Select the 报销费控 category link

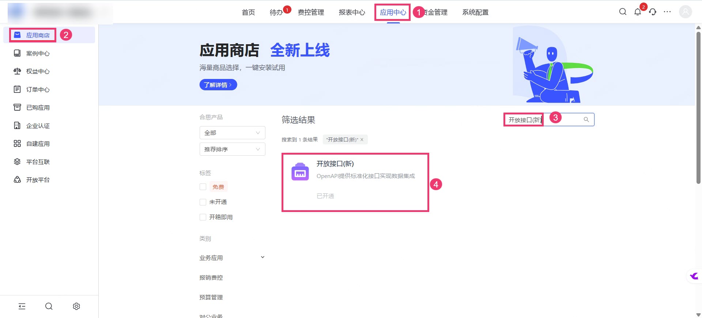point(211,277)
